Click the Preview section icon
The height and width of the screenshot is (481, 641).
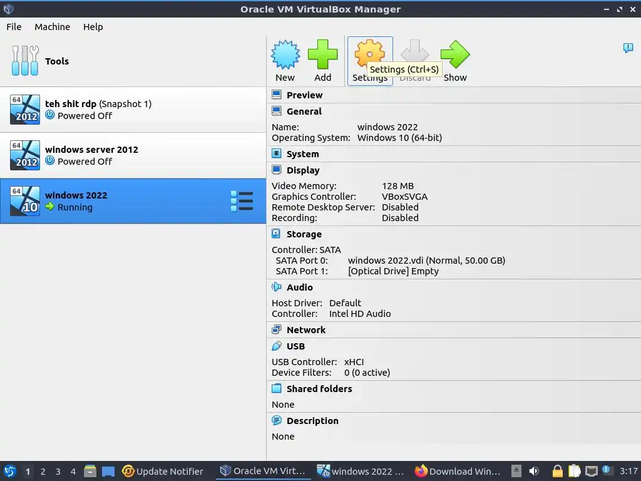(x=276, y=95)
